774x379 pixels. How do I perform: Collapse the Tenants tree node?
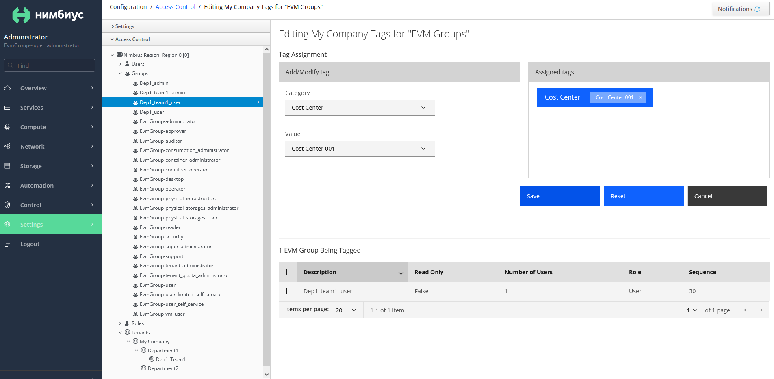120,333
